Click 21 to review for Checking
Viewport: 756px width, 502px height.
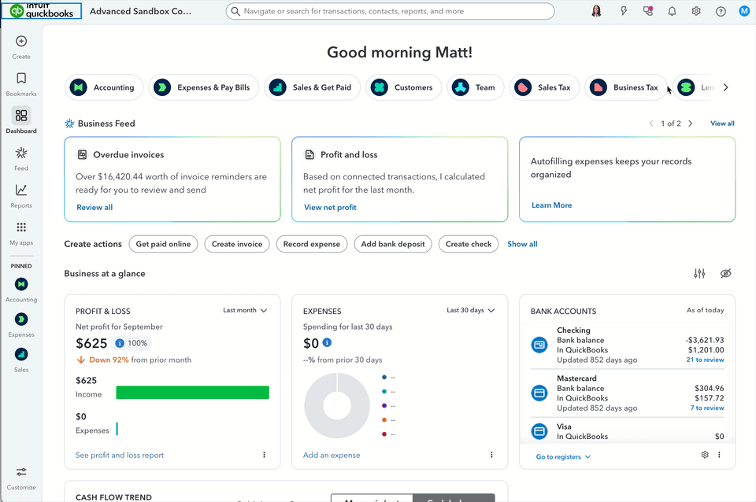[x=705, y=360]
